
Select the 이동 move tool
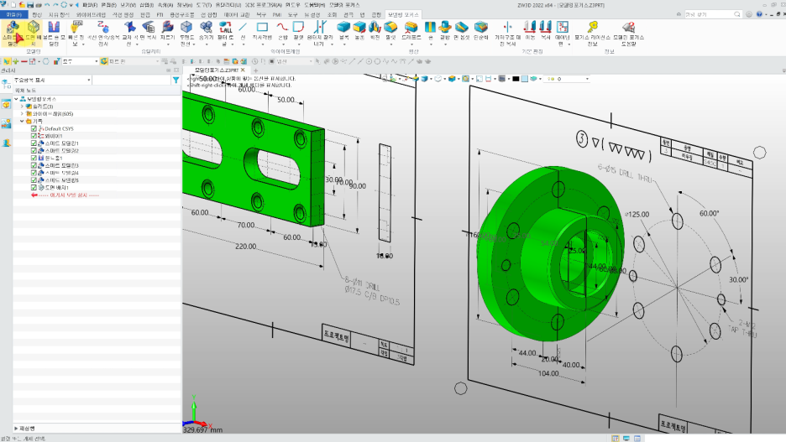(x=530, y=30)
